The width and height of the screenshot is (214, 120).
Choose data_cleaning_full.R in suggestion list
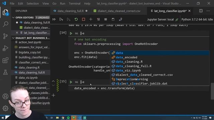160,66
